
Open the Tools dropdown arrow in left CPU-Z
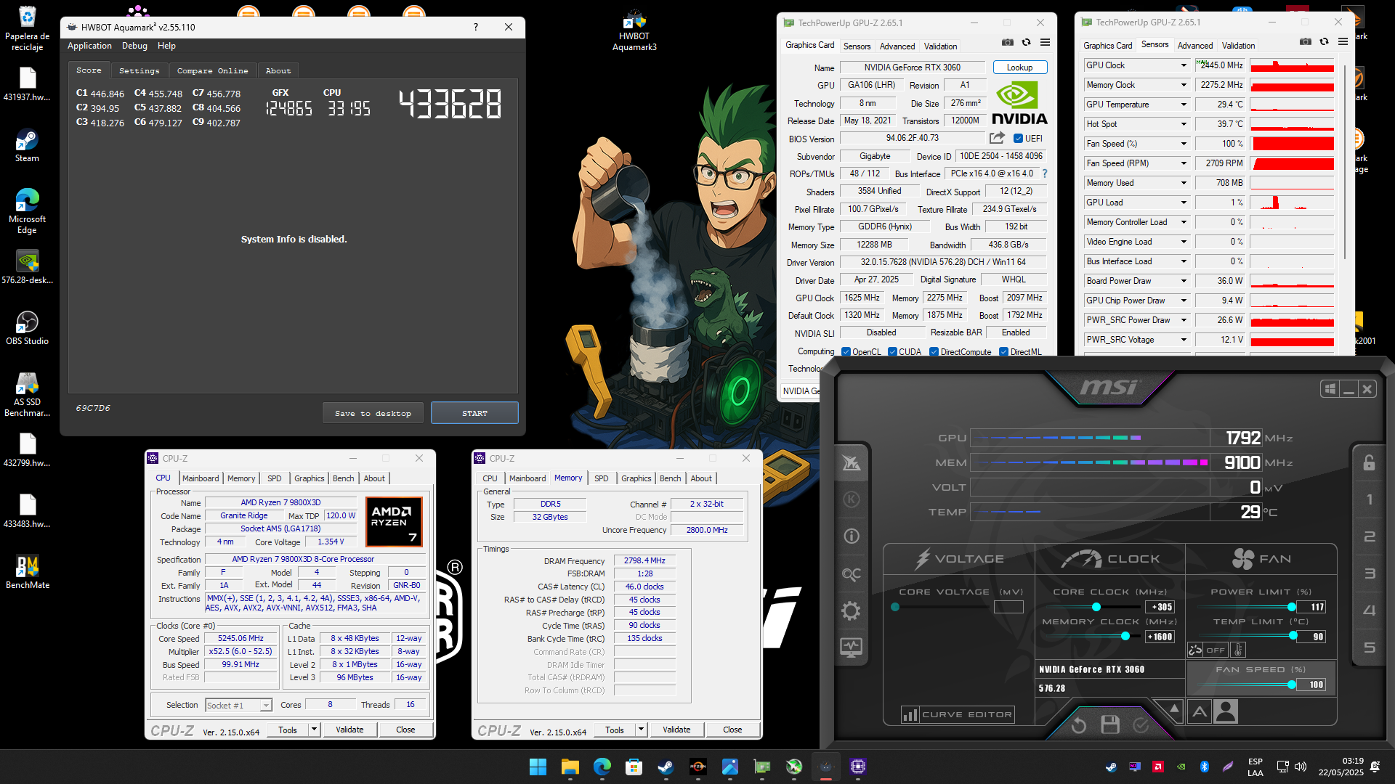click(314, 730)
